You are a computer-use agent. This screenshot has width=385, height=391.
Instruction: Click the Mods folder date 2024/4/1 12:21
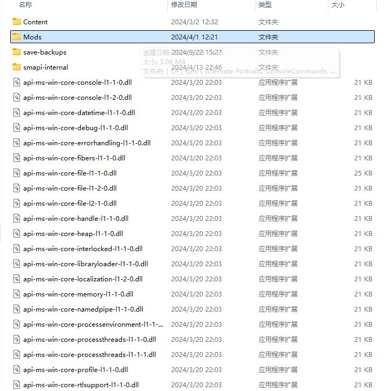click(194, 37)
